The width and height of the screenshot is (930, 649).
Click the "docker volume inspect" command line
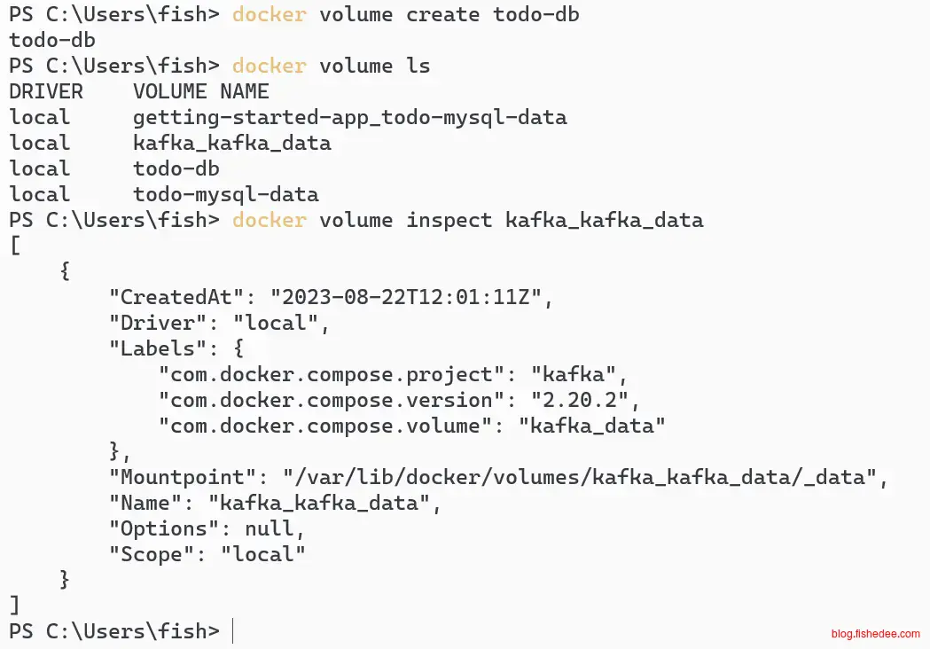467,220
